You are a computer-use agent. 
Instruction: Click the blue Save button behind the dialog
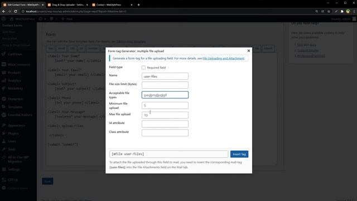(47, 181)
